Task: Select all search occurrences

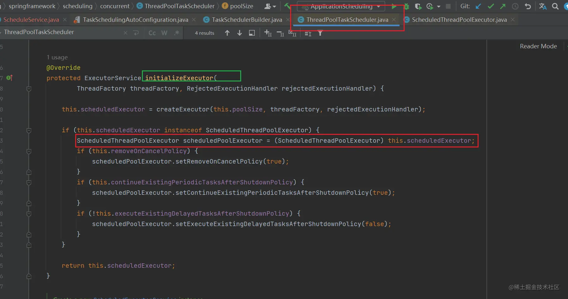Action: [x=292, y=33]
